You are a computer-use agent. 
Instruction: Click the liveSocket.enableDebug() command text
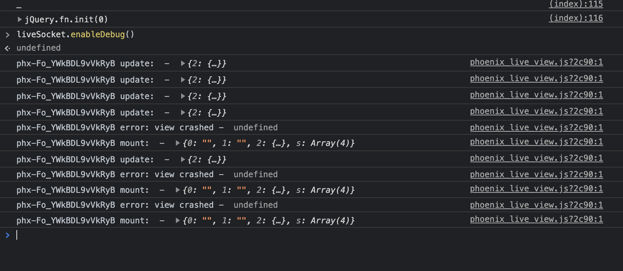75,34
